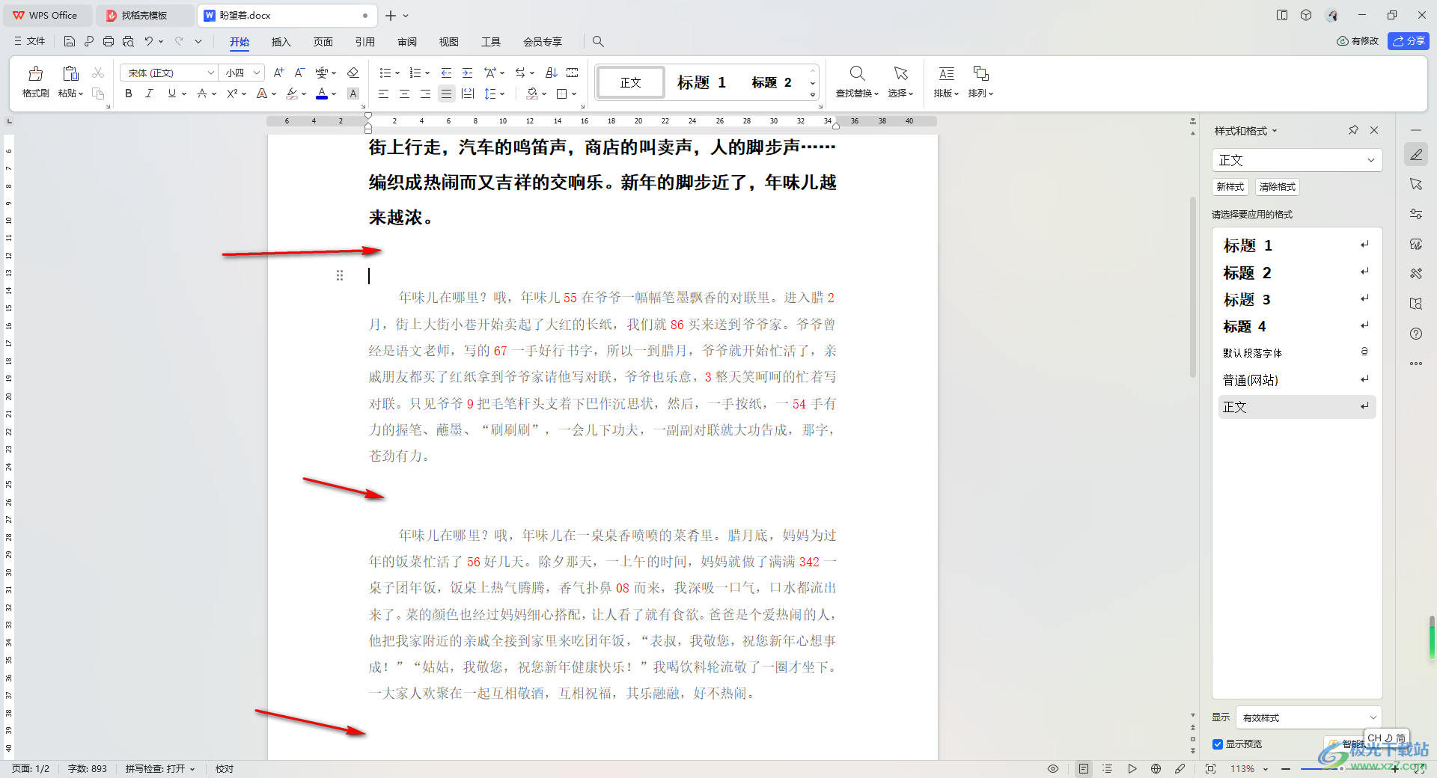
Task: Apply 标题 3 style from styles list
Action: pyautogui.click(x=1296, y=299)
